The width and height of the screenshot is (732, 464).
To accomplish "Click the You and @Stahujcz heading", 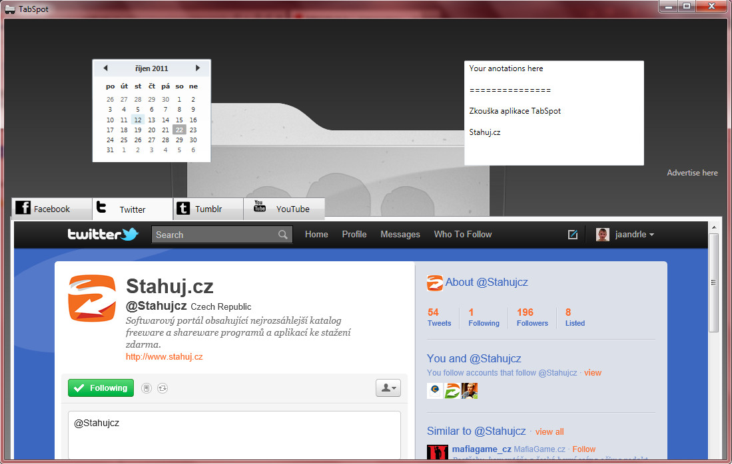I will [x=474, y=359].
